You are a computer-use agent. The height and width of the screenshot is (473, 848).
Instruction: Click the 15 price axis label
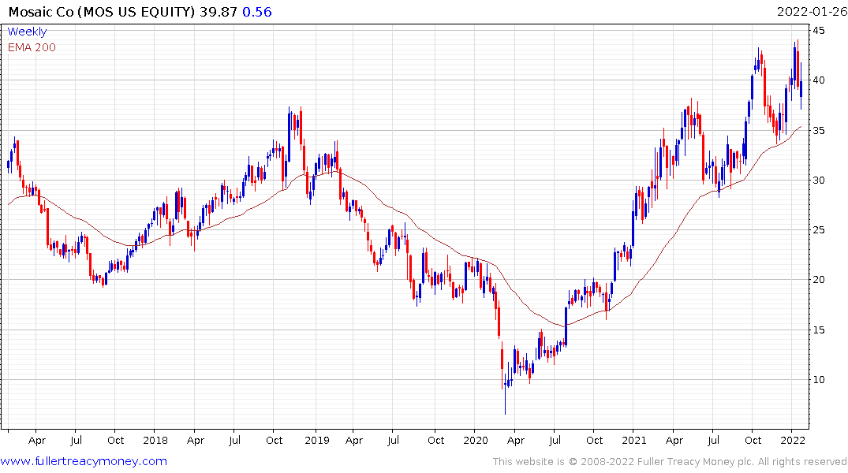click(819, 330)
